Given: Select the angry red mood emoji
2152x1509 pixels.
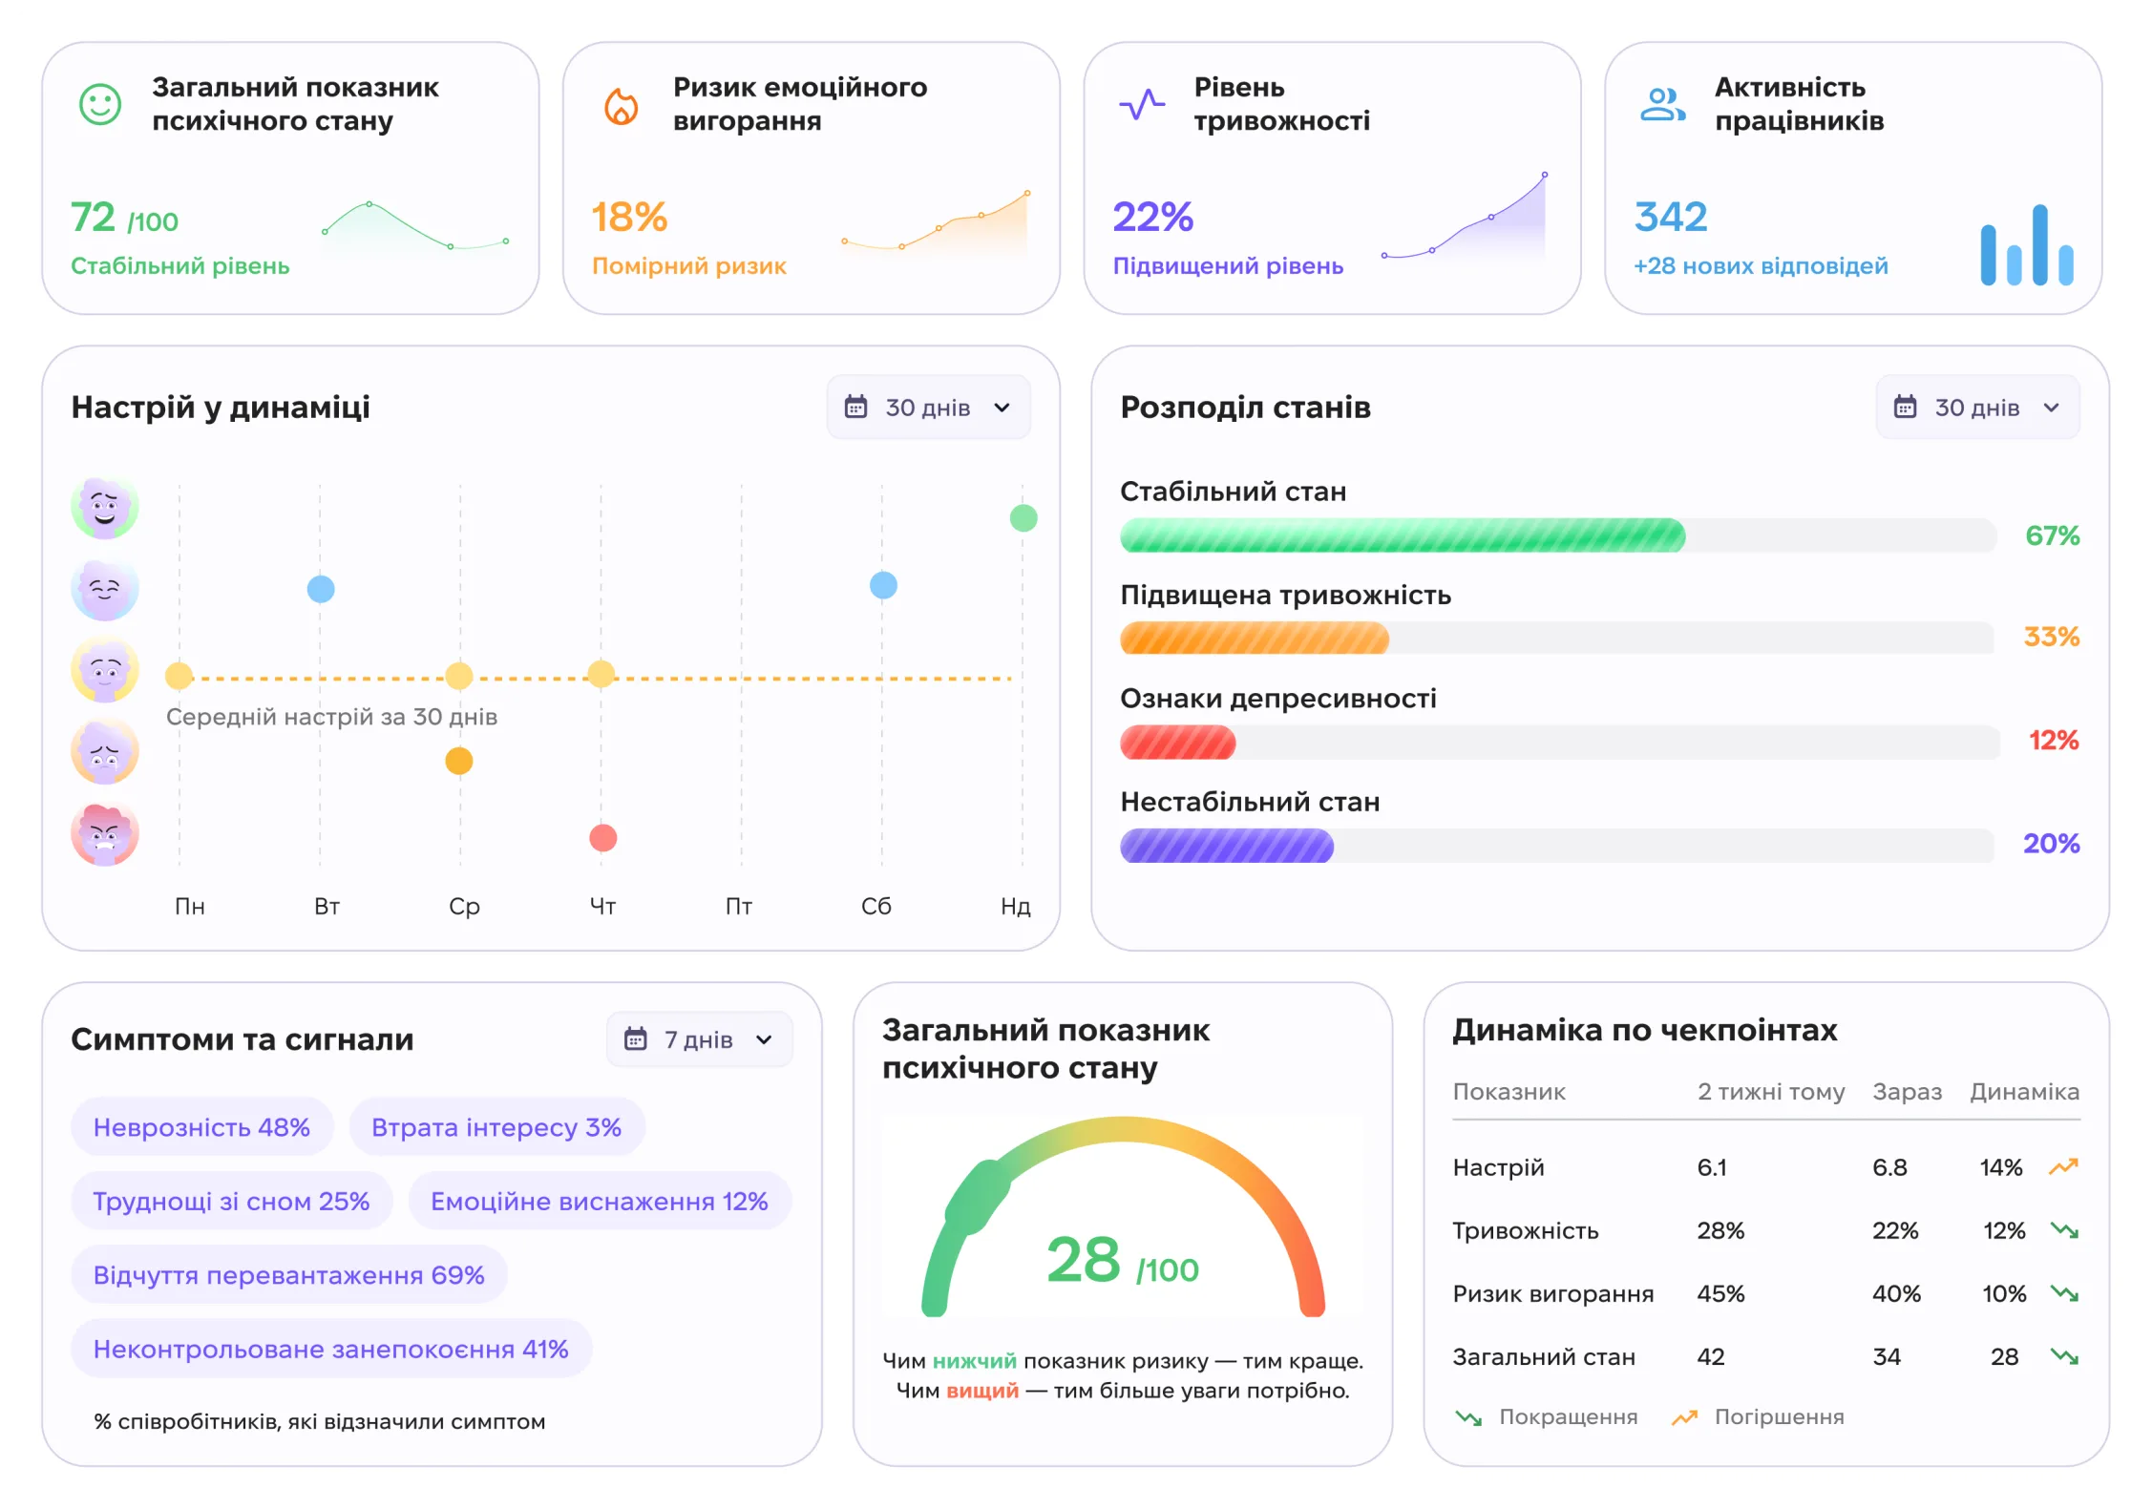Looking at the screenshot, I should pos(105,833).
